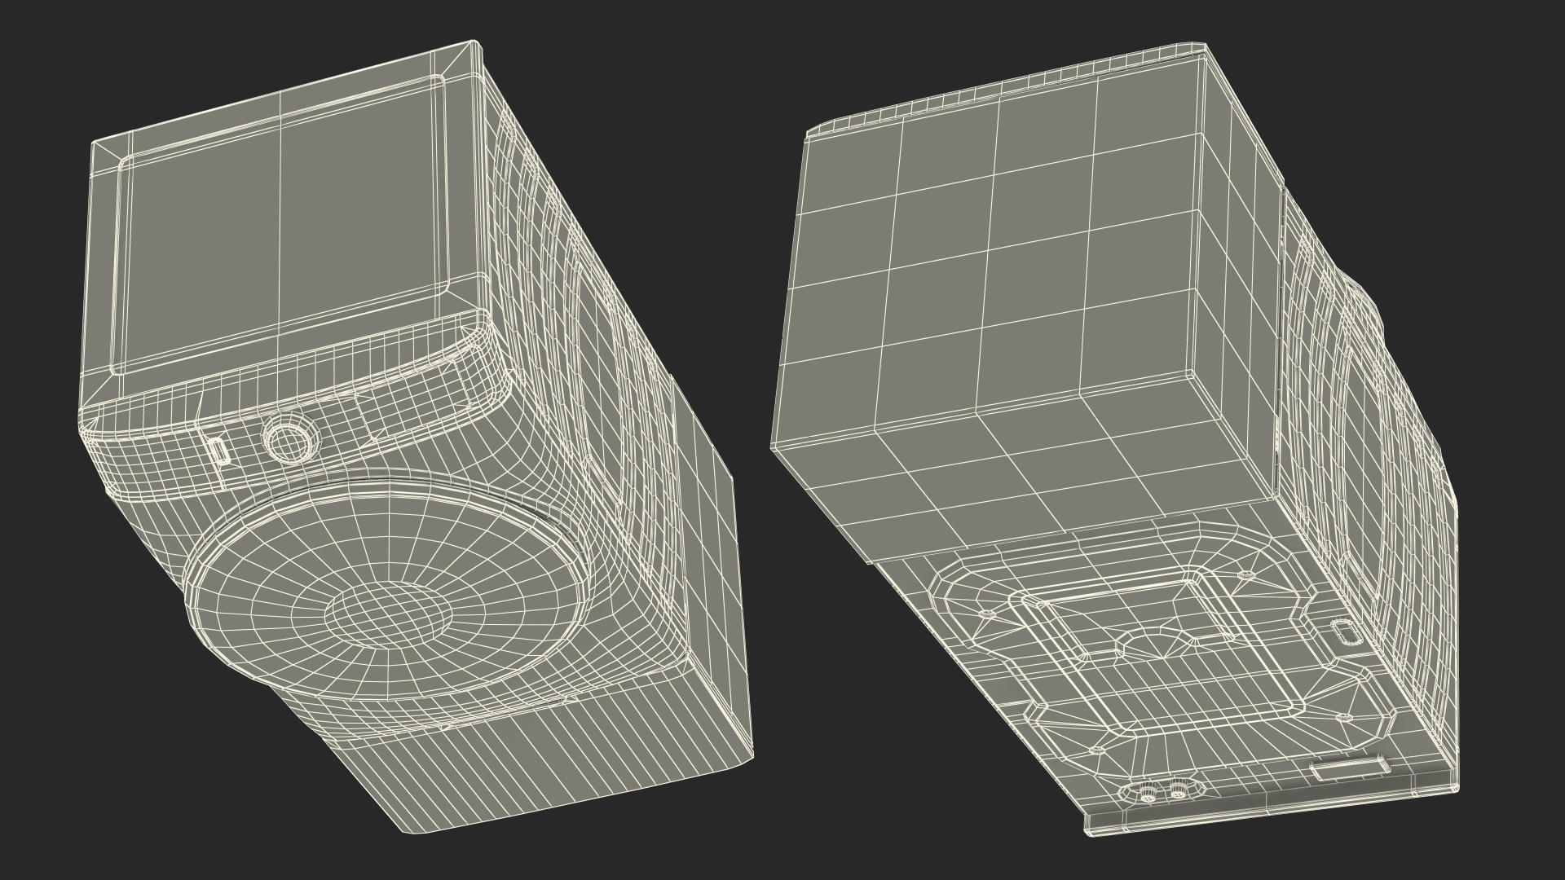The height and width of the screenshot is (880, 1565).
Task: Click the left binding post on rear view
Action: pyautogui.click(x=1150, y=792)
